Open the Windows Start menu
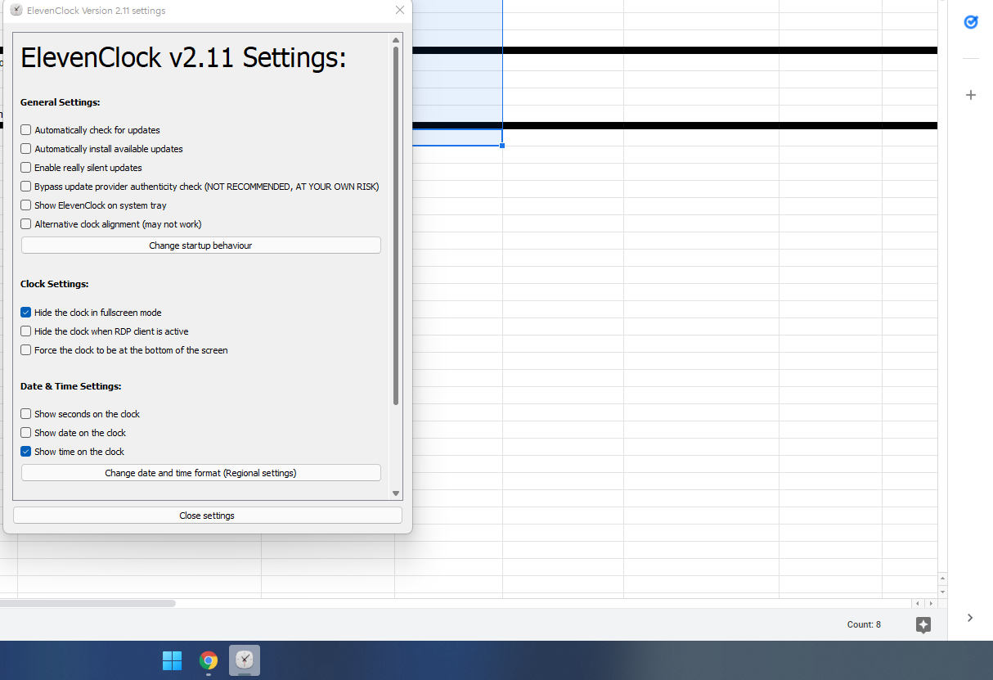Viewport: 993px width, 680px height. [172, 660]
